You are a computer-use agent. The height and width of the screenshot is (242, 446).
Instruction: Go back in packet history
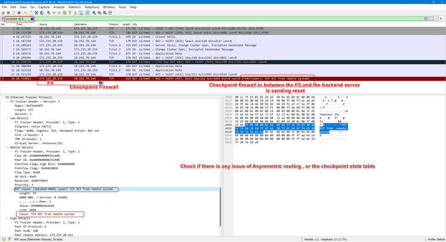point(54,13)
